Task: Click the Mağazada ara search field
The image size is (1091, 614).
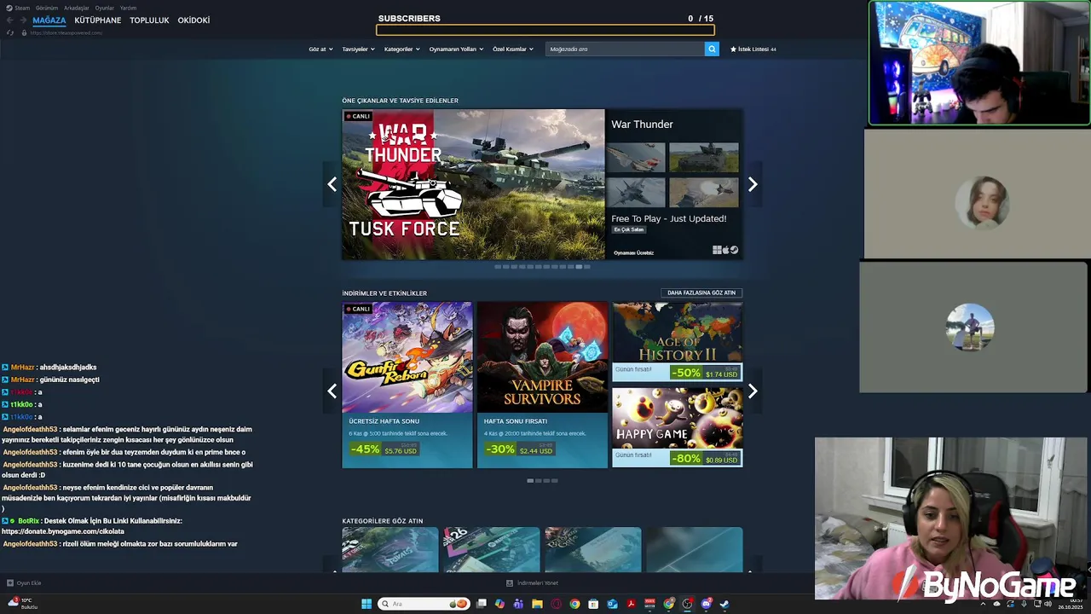Action: click(625, 49)
